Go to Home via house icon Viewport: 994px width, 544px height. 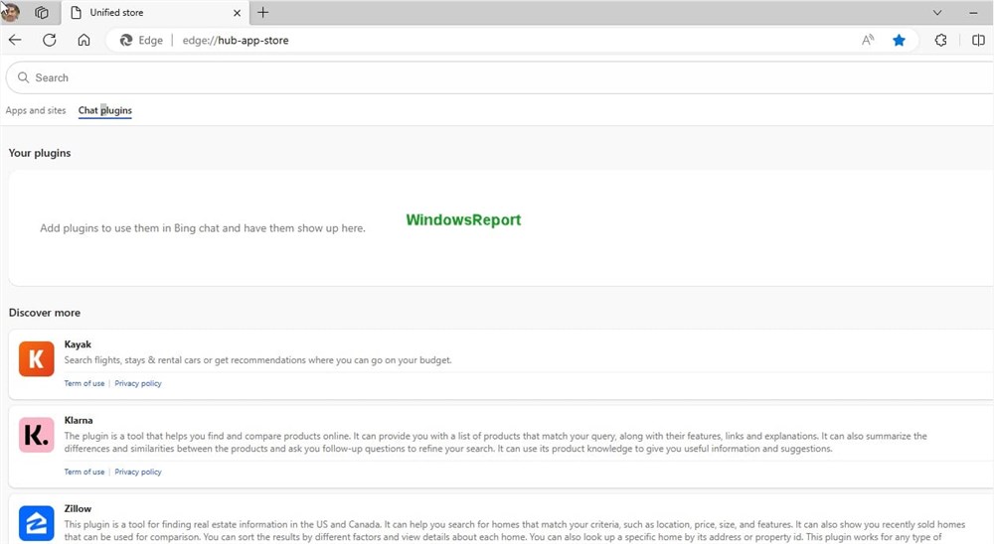(x=83, y=41)
